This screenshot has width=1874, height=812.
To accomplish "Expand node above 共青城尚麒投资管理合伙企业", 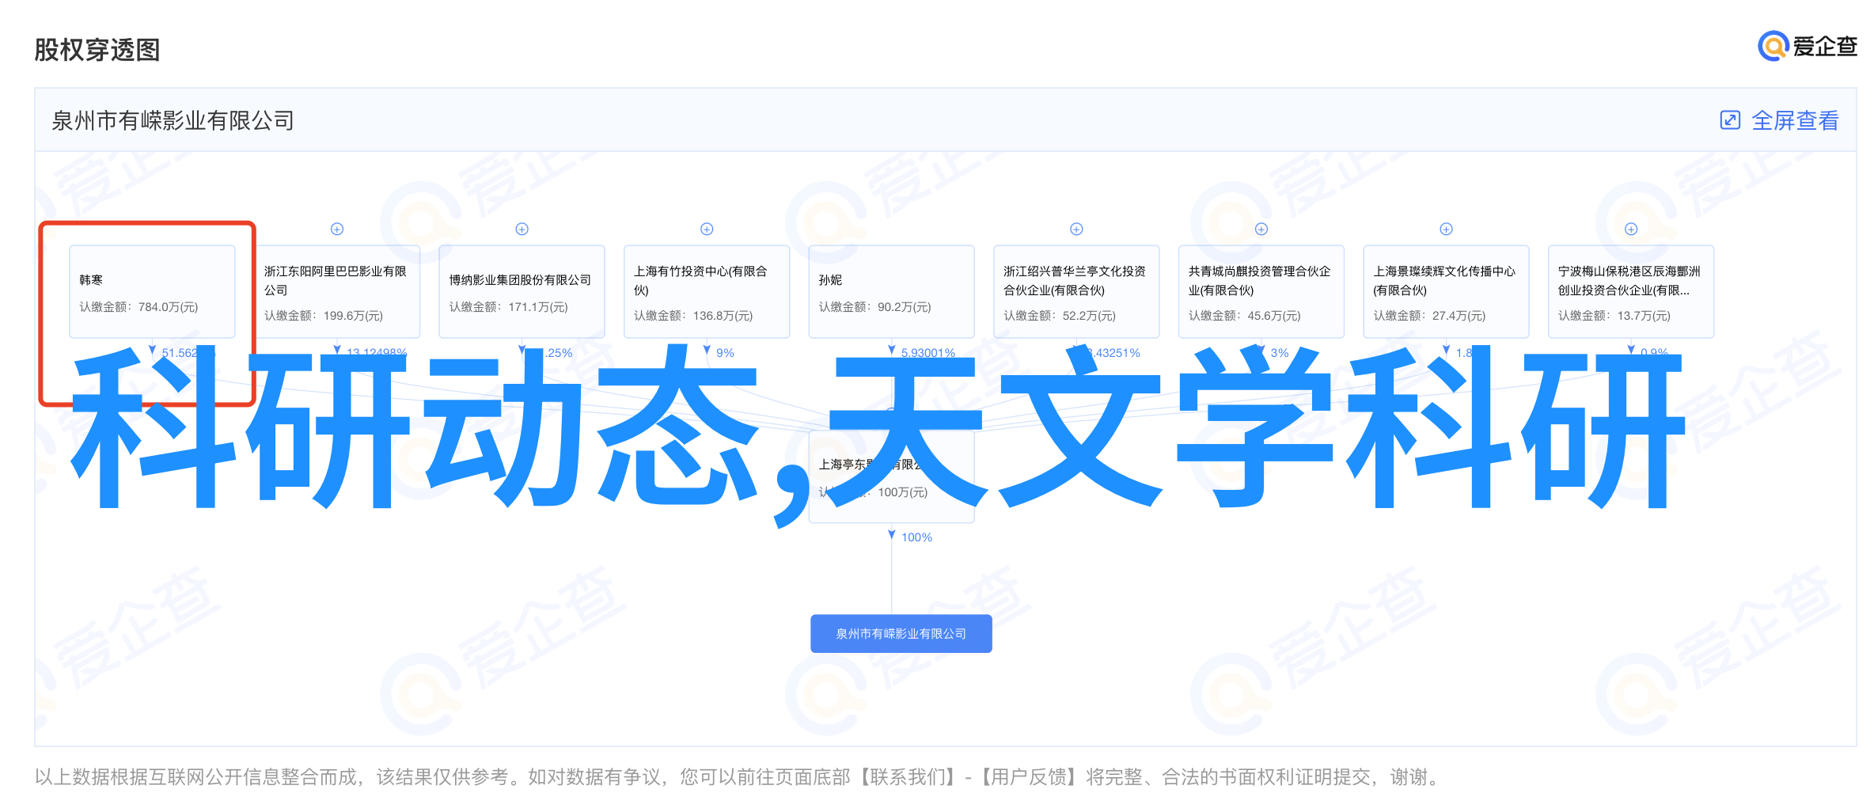I will 1262,230.
